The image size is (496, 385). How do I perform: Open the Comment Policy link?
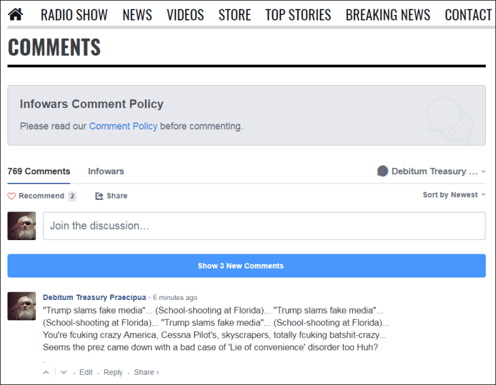tap(123, 126)
